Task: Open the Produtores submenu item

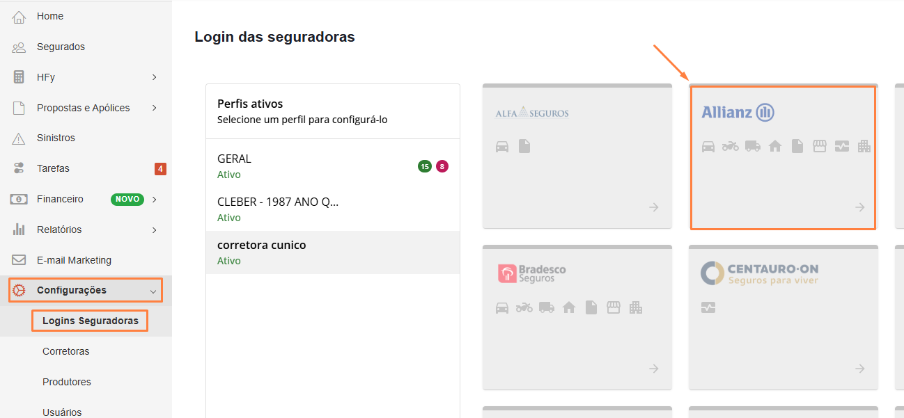Action: click(67, 382)
